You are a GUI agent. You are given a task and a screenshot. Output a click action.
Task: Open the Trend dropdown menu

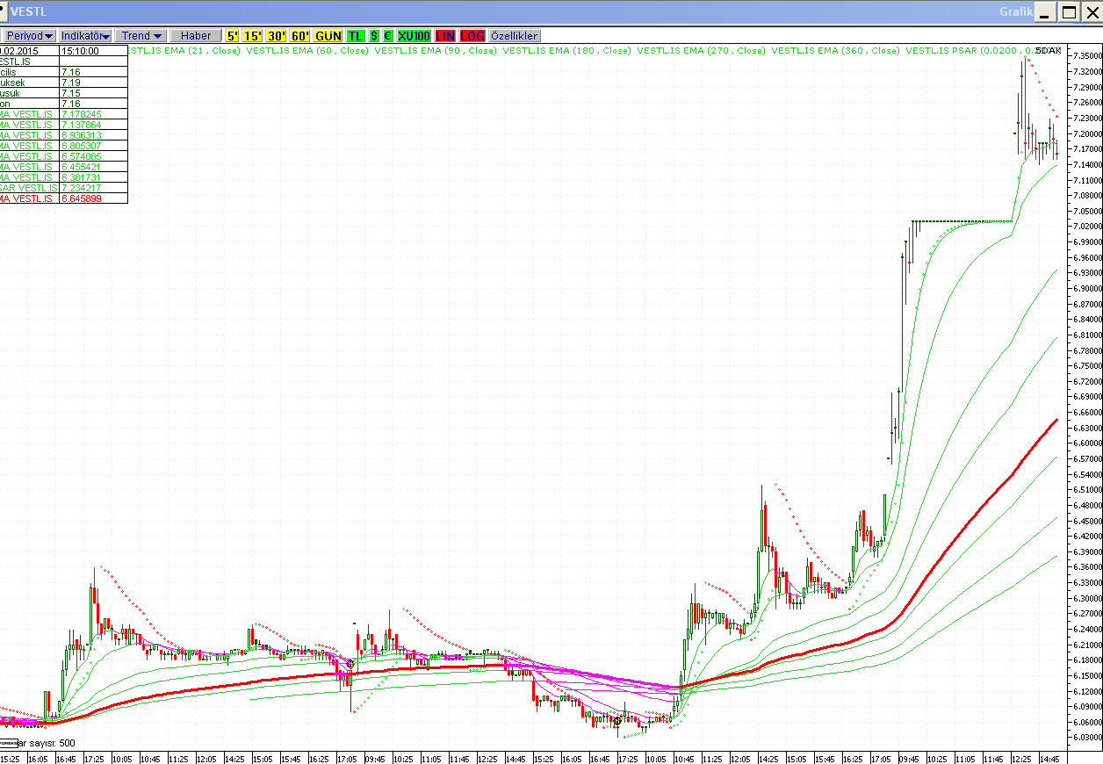point(141,36)
